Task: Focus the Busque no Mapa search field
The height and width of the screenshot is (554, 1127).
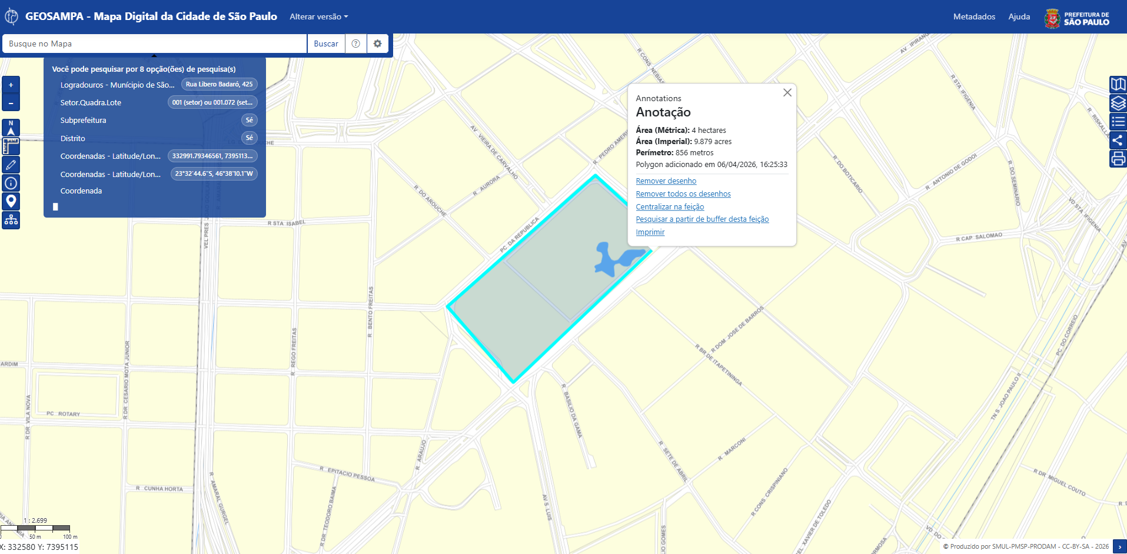Action: click(x=155, y=44)
